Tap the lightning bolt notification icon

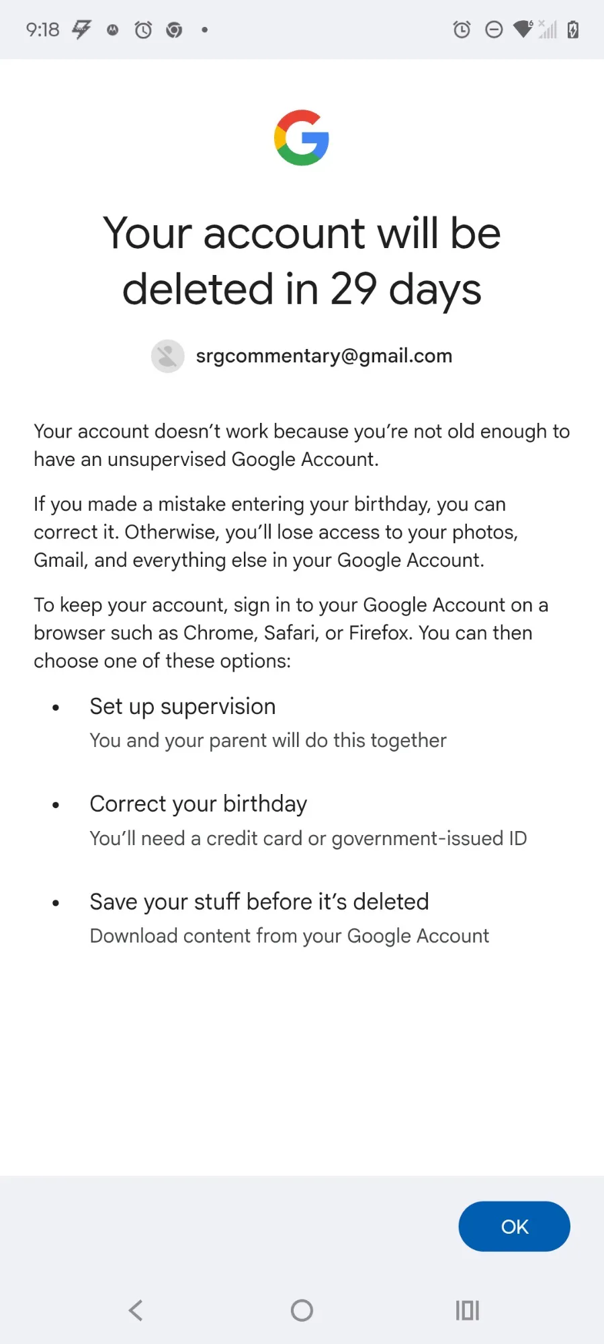[x=82, y=30]
